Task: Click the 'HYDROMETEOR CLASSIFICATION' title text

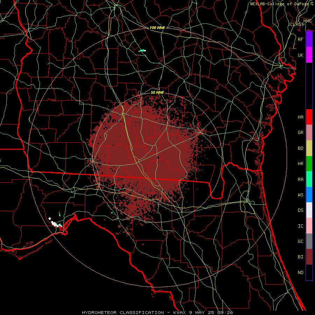Action: [x=123, y=313]
